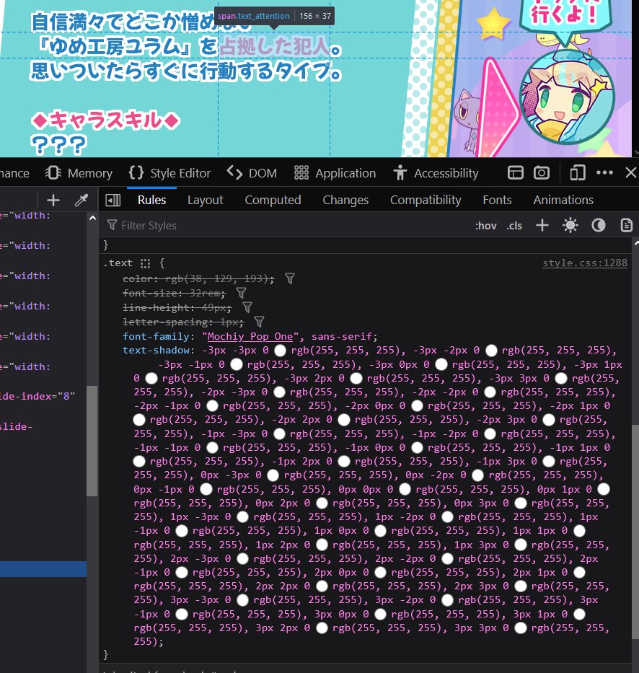The width and height of the screenshot is (639, 673).
Task: Click the .text selector highlighter icon
Action: click(x=146, y=263)
